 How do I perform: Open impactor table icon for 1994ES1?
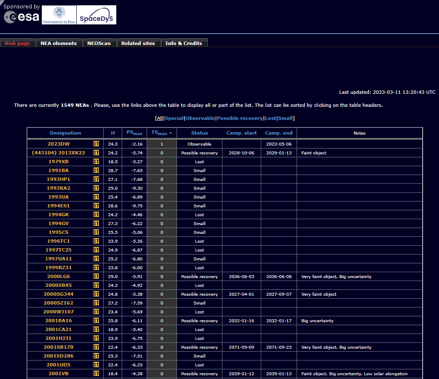[x=96, y=206]
